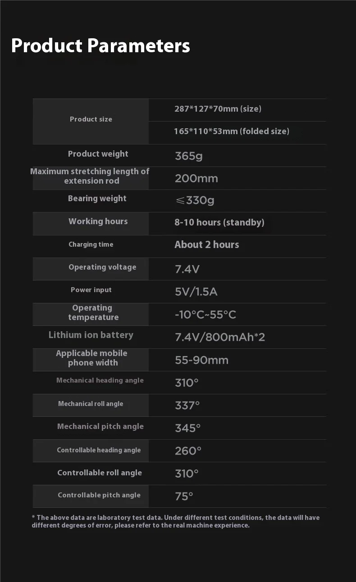Select the 365g weight value
Screen dimensions: 356x582
(188, 156)
